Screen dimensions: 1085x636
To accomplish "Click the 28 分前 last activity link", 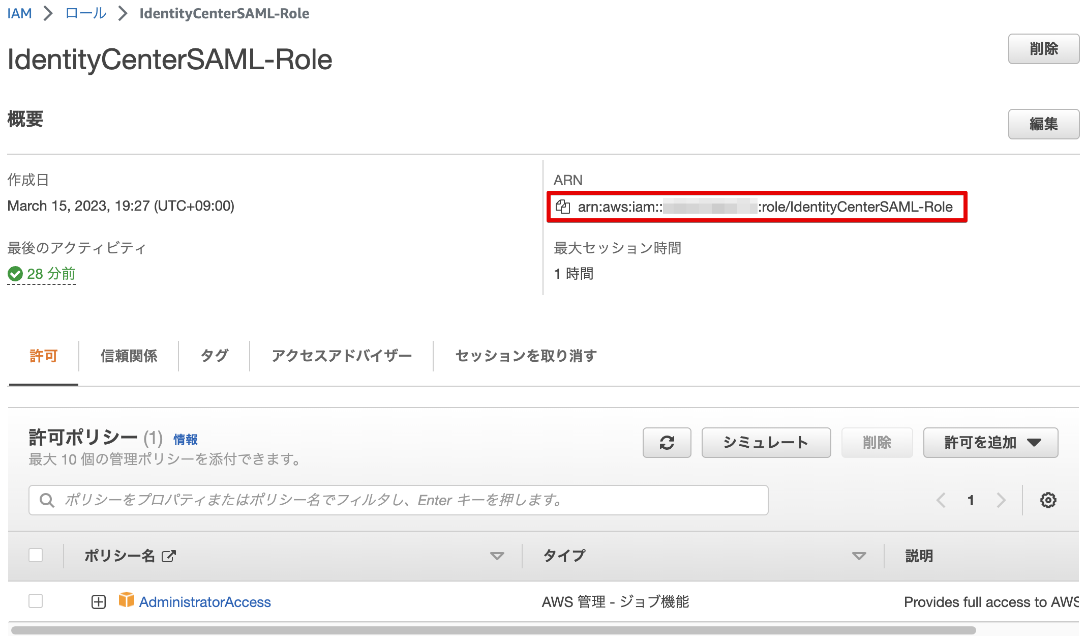I will (x=51, y=274).
